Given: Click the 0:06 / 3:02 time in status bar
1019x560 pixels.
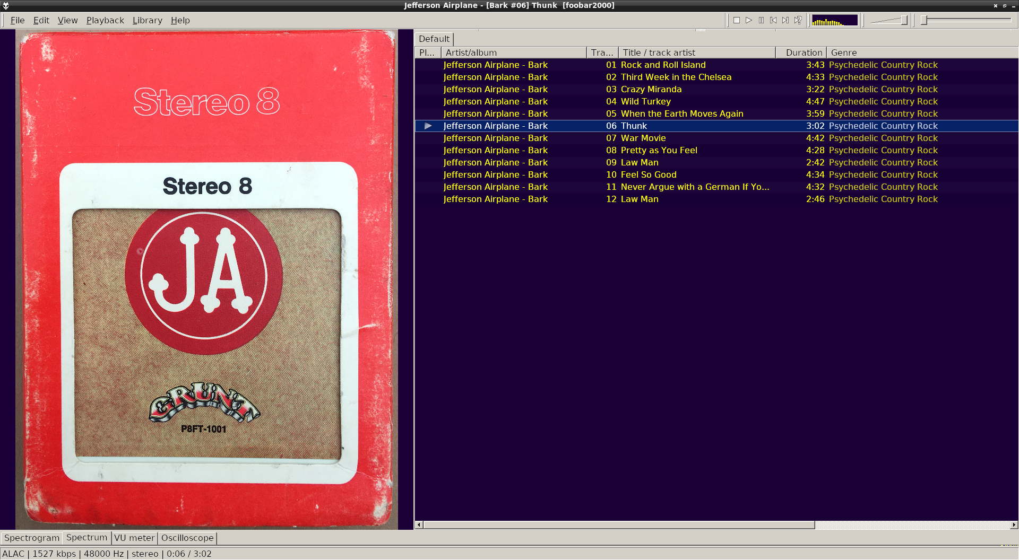Looking at the screenshot, I should pyautogui.click(x=189, y=554).
